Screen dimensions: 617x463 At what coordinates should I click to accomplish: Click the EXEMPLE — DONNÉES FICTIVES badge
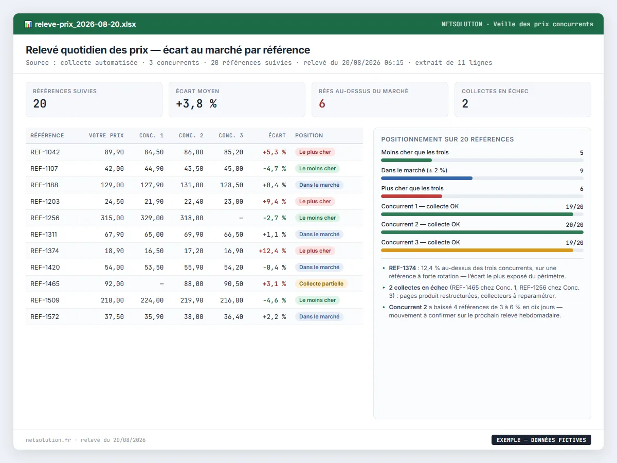pyautogui.click(x=541, y=440)
